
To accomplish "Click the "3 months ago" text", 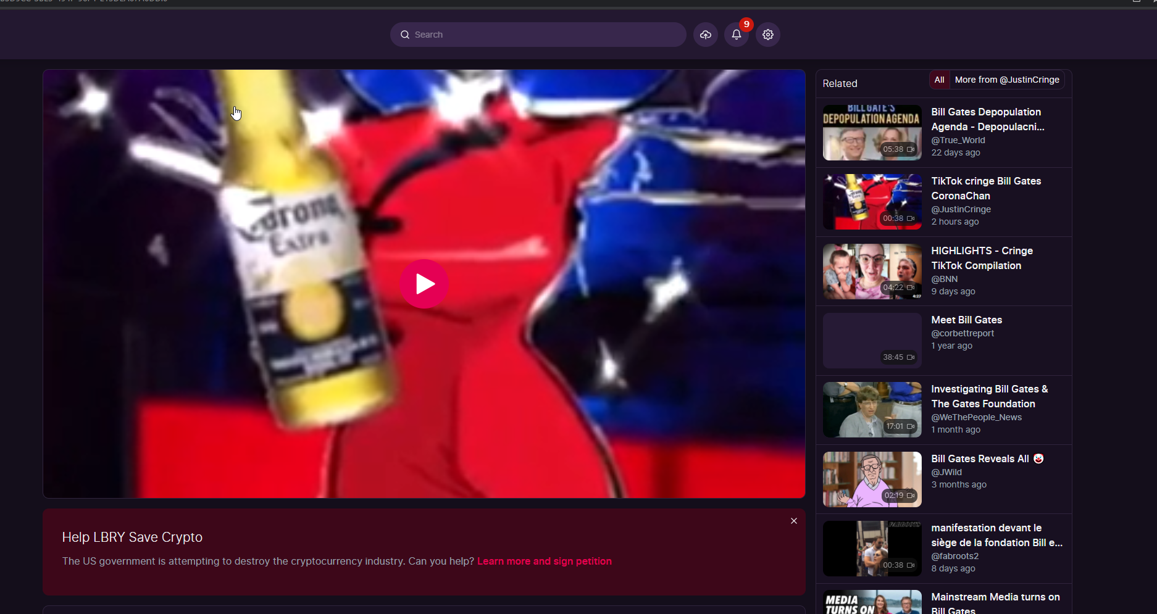I will [959, 484].
